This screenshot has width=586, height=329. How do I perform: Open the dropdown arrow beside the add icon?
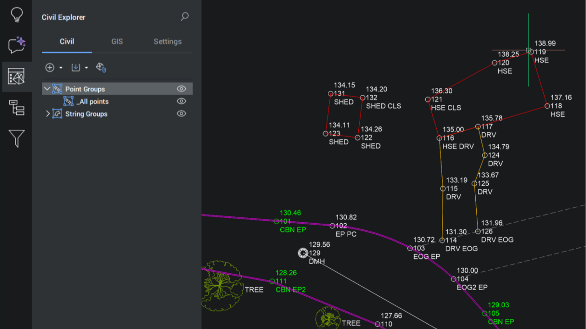point(61,68)
